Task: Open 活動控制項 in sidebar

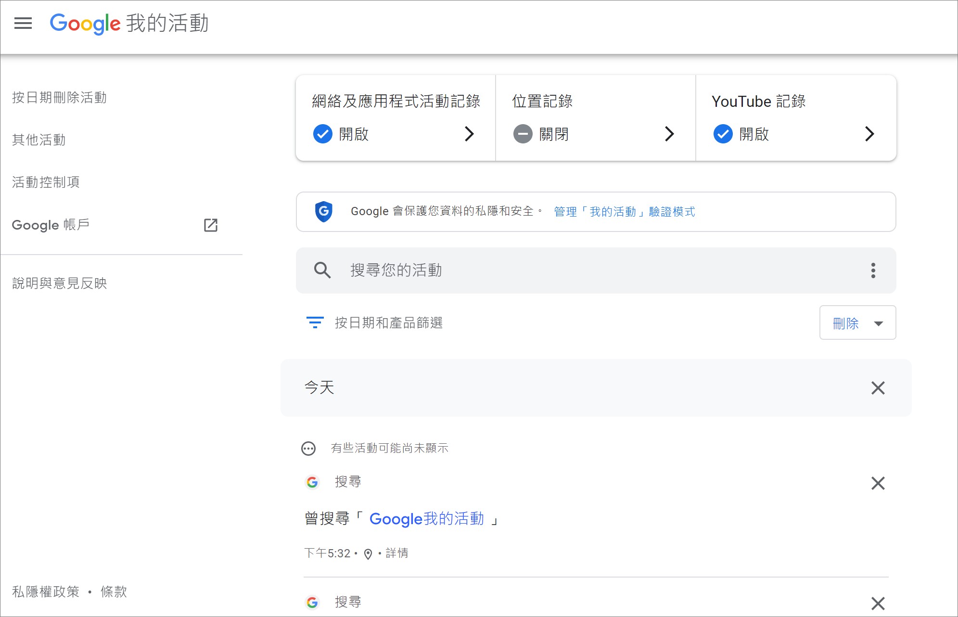Action: pos(46,182)
